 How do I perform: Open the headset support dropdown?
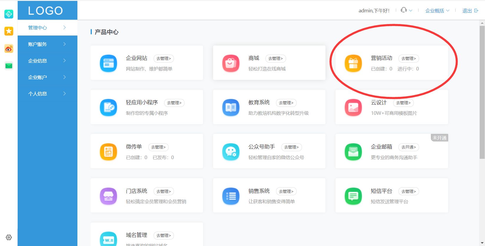406,10
